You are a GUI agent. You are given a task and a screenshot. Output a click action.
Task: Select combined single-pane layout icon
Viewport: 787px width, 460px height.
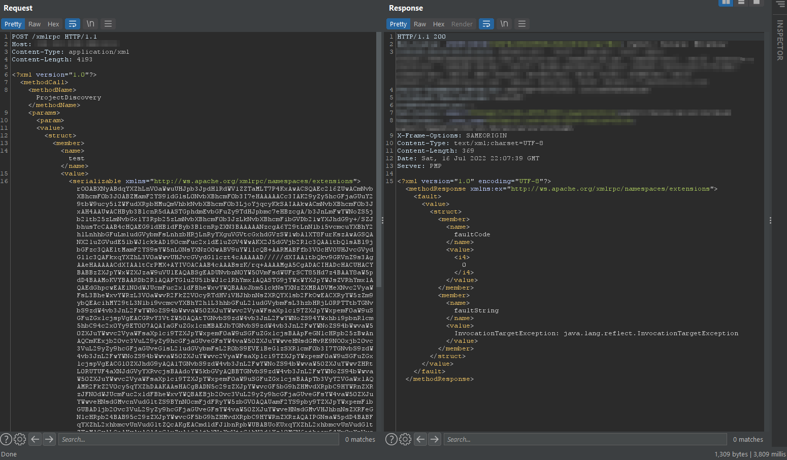pos(757,3)
